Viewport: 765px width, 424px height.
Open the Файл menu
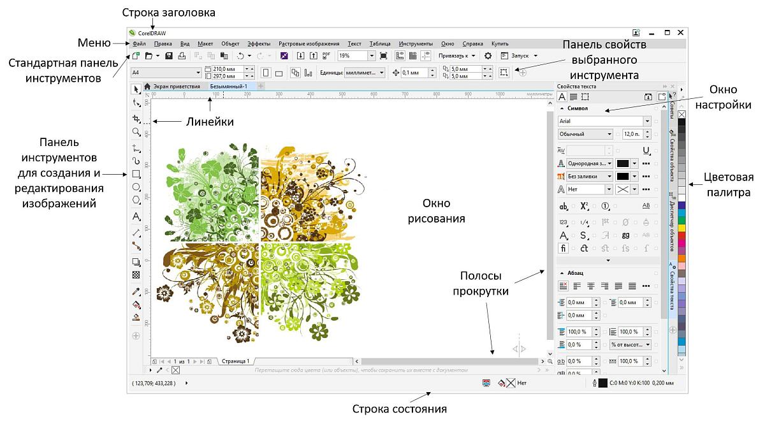139,43
